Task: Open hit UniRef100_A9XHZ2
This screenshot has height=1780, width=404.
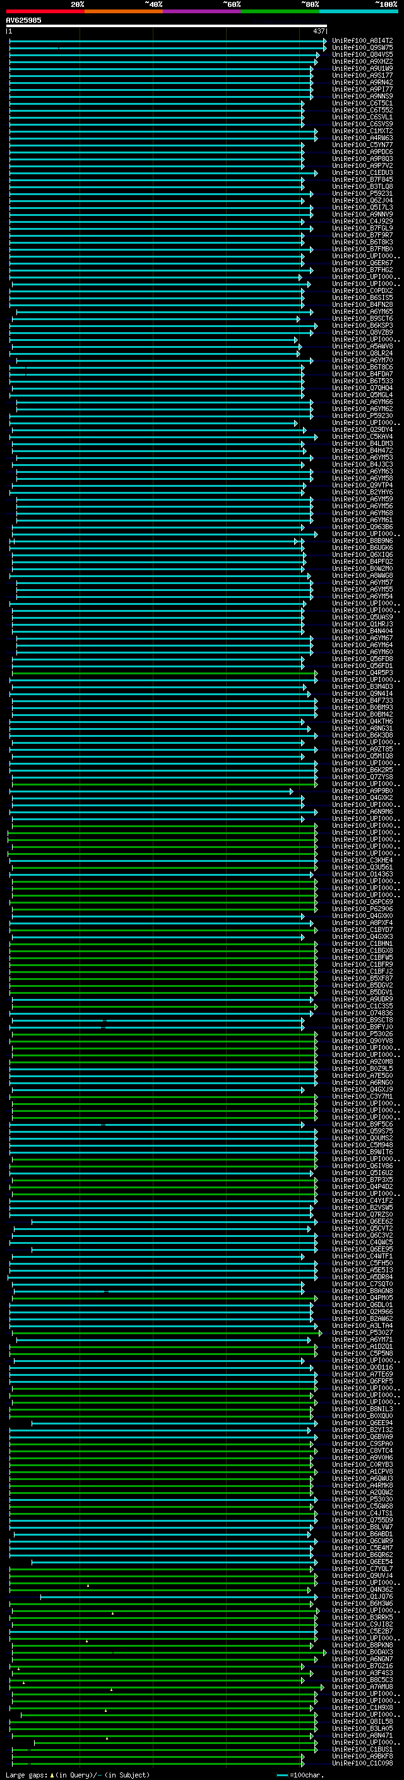Action: tap(362, 61)
